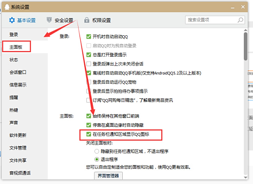This screenshot has height=184, width=253.
Task: Toggle 离线时自动启动QQ手机版 checkbox
Action: pos(89,73)
